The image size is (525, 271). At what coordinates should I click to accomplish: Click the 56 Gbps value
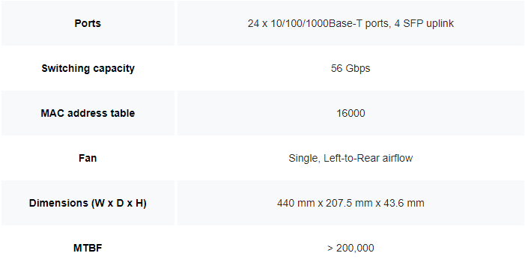click(350, 68)
